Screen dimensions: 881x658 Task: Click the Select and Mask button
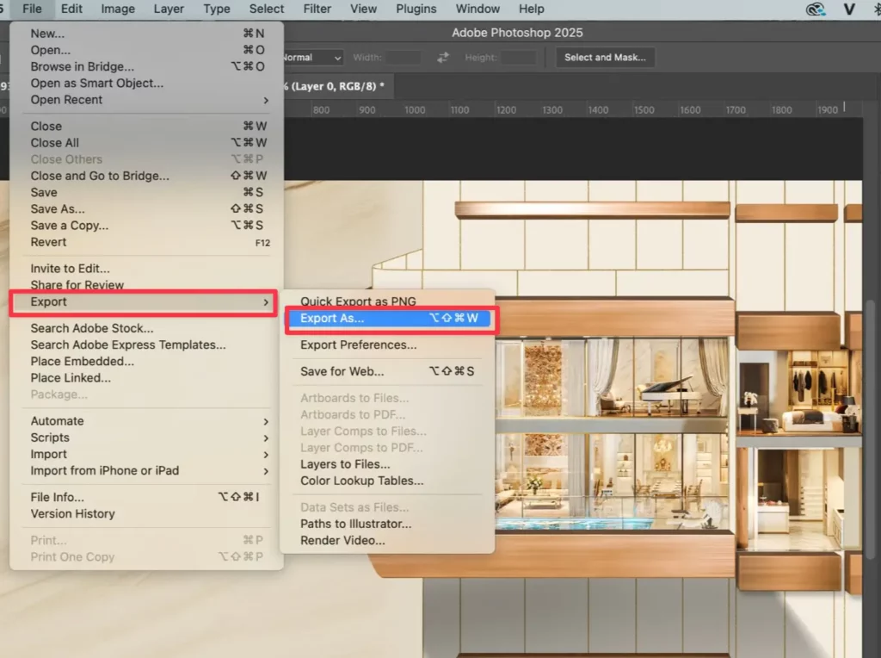[x=605, y=57]
